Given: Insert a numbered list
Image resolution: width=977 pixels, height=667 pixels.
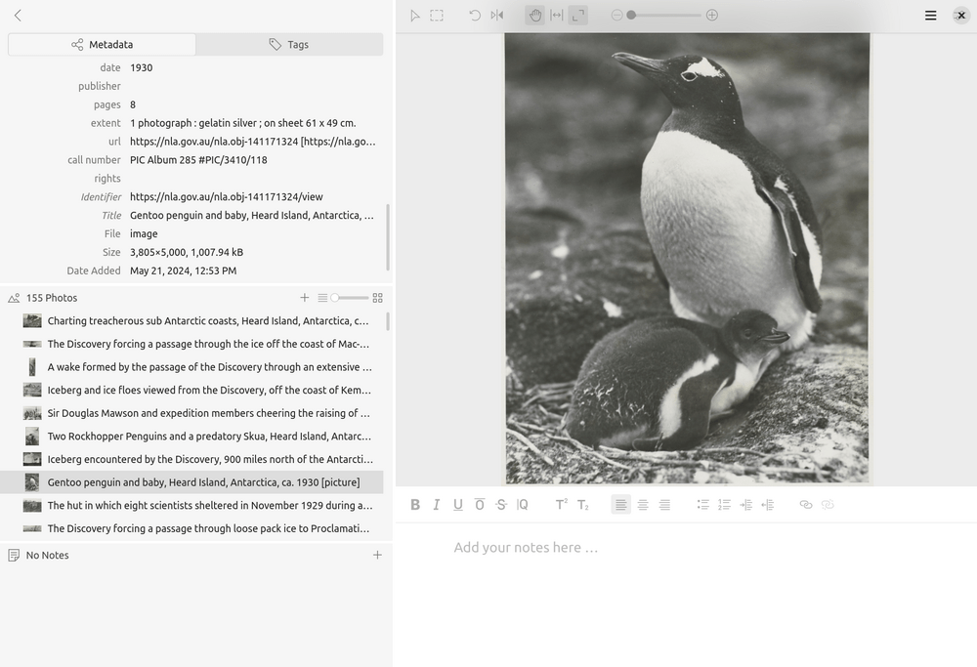Looking at the screenshot, I should coord(724,505).
